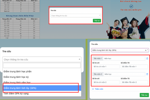Clear the selected GPA option (x)
This screenshot has height=100, width=150.
coord(146,50)
